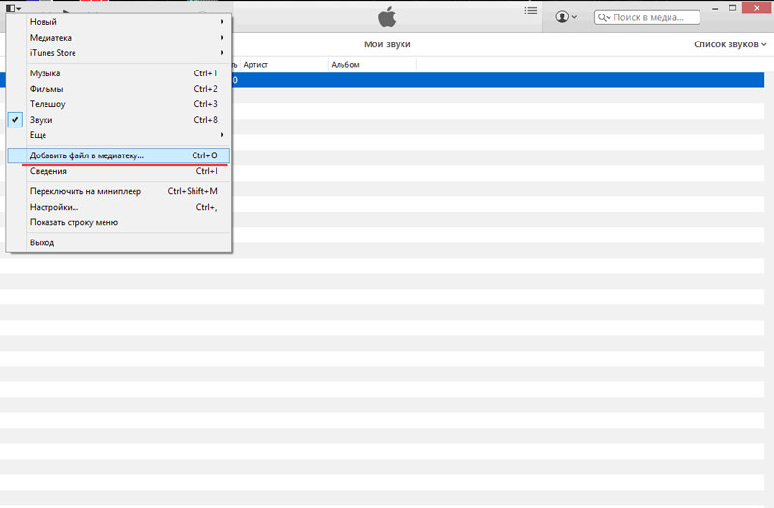Expand the iTunes Store submenu
Image resolution: width=774 pixels, height=508 pixels.
[x=53, y=53]
